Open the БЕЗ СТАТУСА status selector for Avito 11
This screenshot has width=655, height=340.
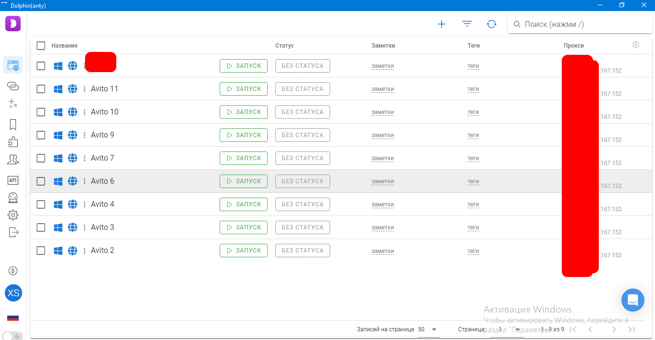[x=303, y=89]
